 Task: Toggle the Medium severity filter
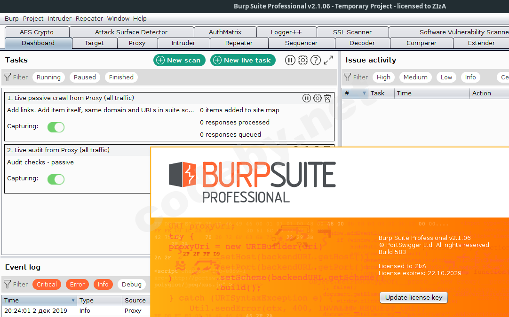(415, 77)
